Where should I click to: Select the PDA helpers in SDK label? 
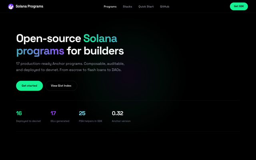pyautogui.click(x=91, y=121)
